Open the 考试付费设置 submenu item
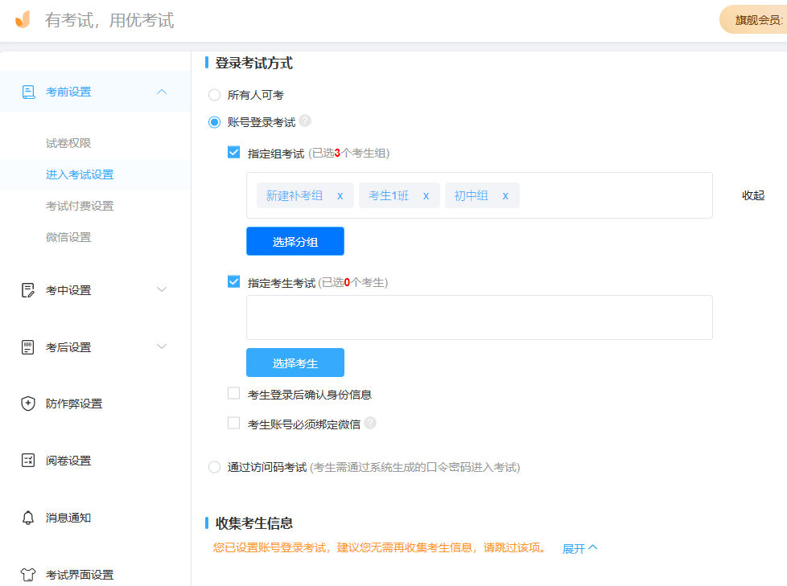Image resolution: width=787 pixels, height=586 pixels. pyautogui.click(x=80, y=206)
